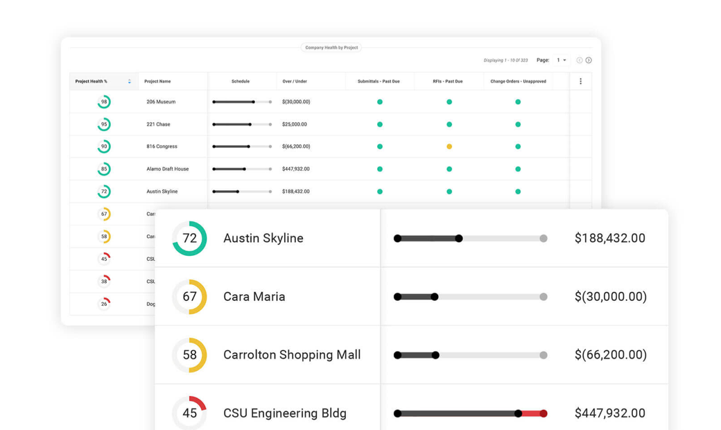Click the green Submittals status dot for 221 Chase

tap(379, 123)
